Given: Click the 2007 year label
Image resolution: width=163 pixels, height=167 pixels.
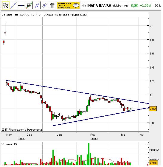Looking at the screenshot, I should pos(22,139).
